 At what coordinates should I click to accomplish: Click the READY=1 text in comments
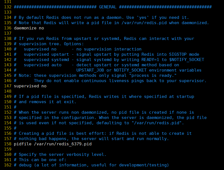150,60
